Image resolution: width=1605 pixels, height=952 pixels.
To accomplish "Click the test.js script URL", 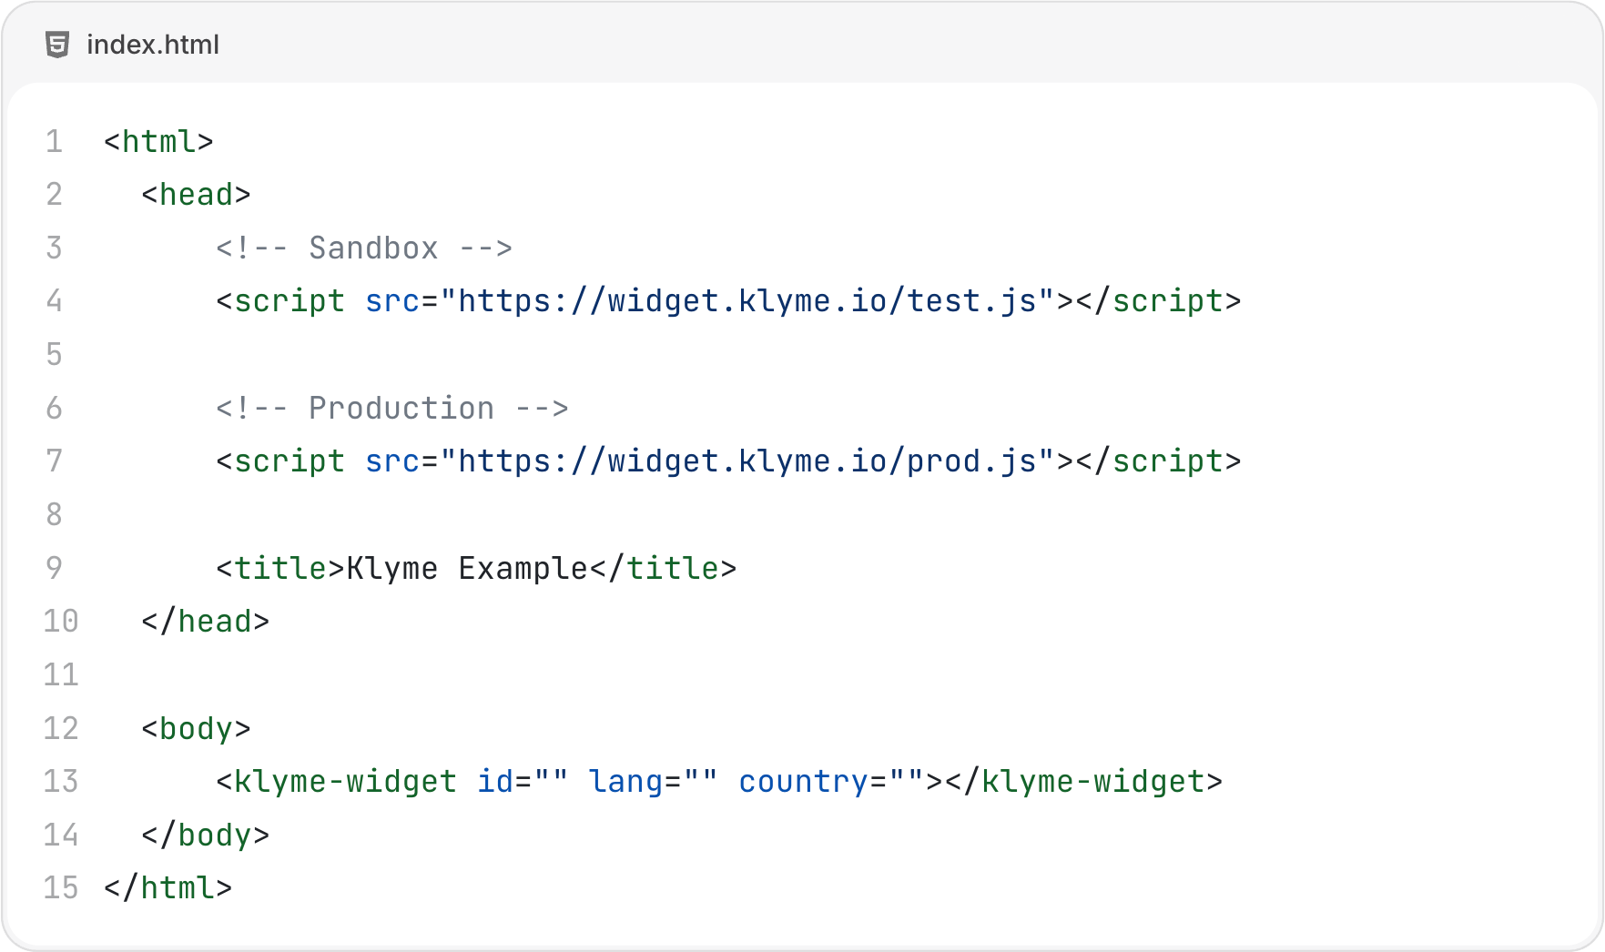I will coord(747,300).
